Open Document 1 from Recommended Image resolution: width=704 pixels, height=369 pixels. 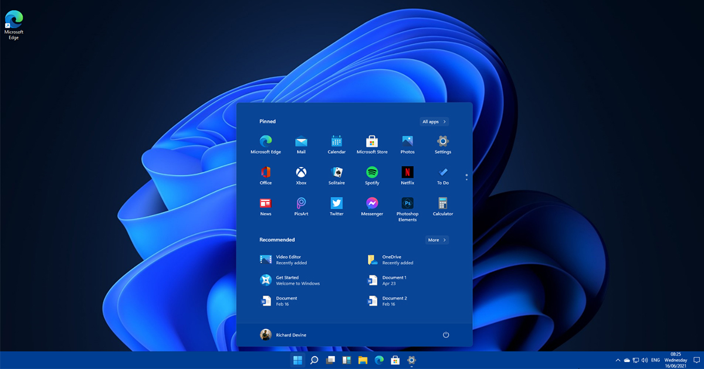(x=388, y=281)
